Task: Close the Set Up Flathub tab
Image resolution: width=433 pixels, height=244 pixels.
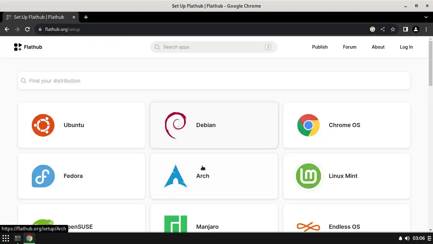Action: coord(74,17)
